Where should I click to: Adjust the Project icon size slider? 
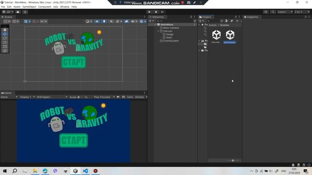[x=233, y=160]
